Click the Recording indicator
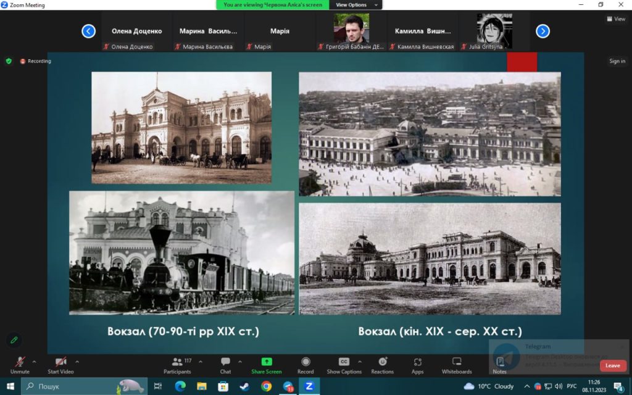The height and width of the screenshot is (395, 632). (35, 61)
